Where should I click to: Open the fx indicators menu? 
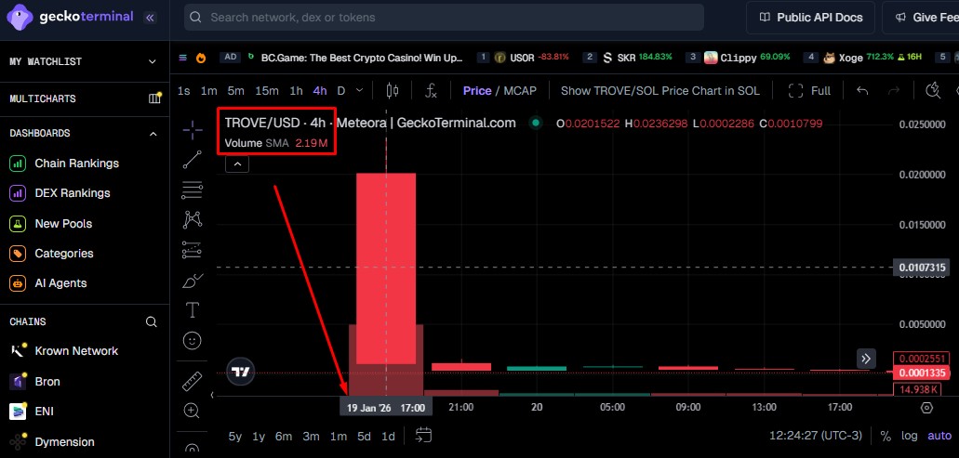tap(431, 91)
